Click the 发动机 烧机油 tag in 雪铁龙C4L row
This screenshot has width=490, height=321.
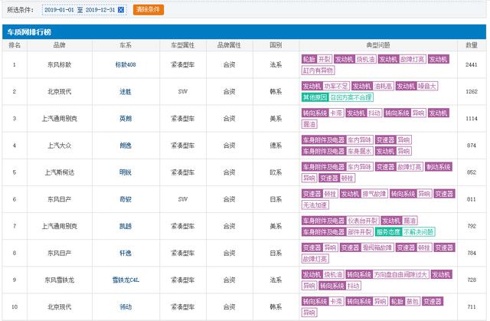323,274
